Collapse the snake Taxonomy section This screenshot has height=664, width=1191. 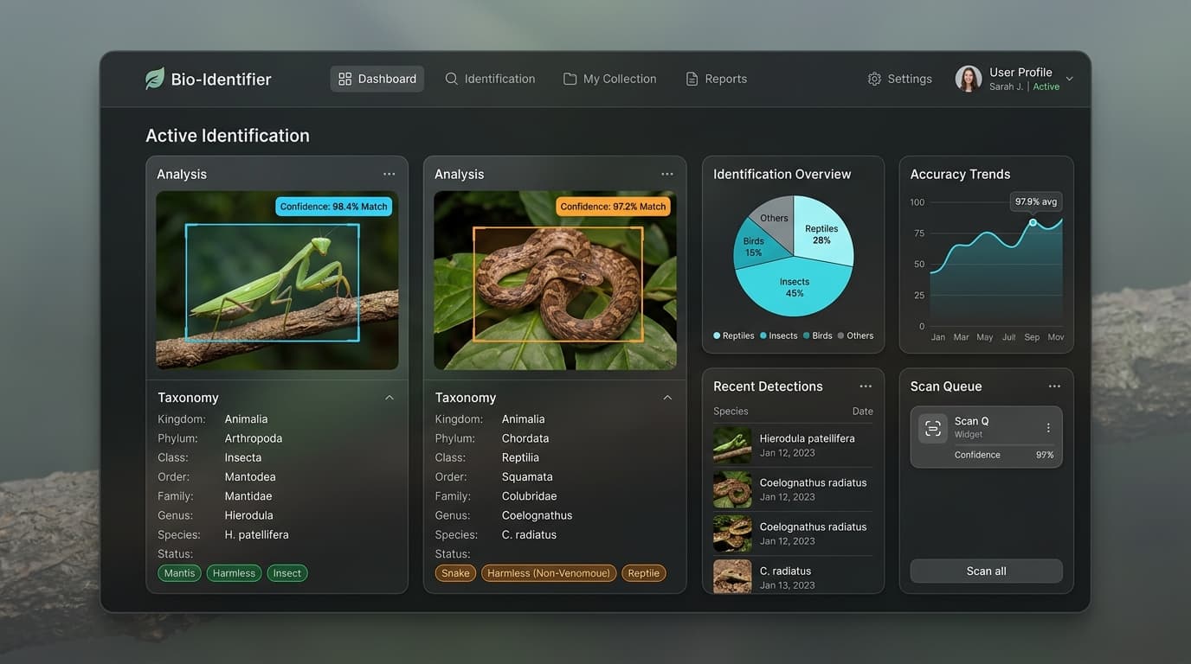pos(667,398)
